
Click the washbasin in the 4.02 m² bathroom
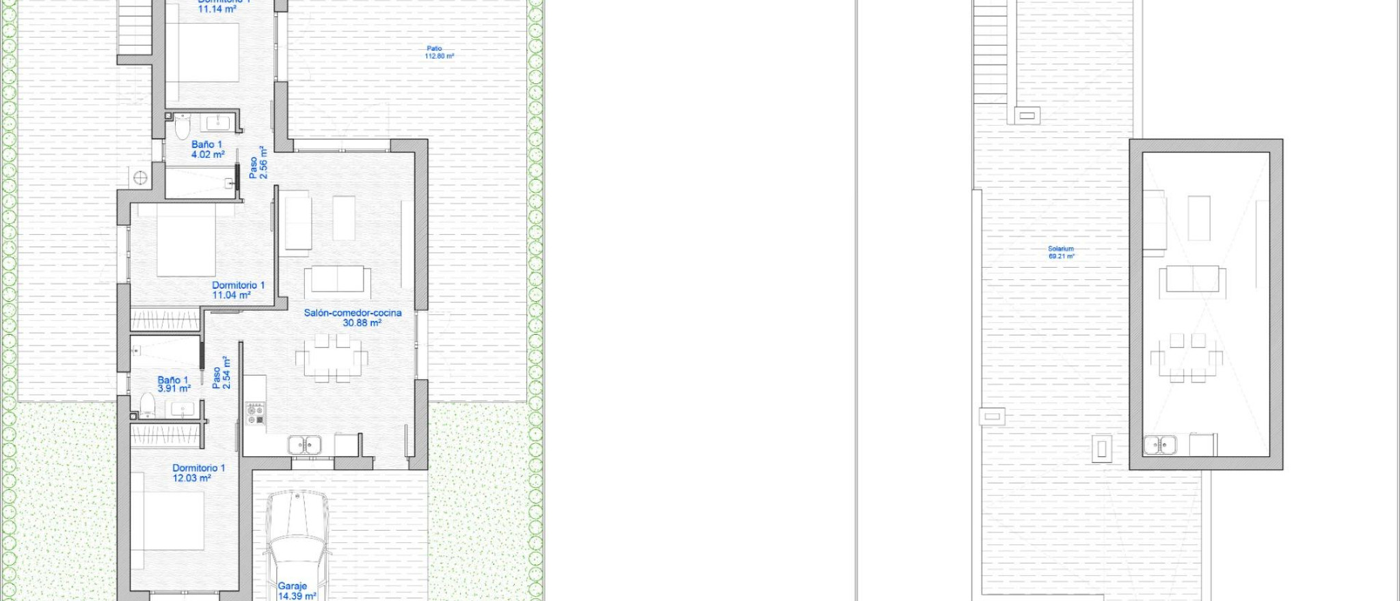(x=218, y=122)
